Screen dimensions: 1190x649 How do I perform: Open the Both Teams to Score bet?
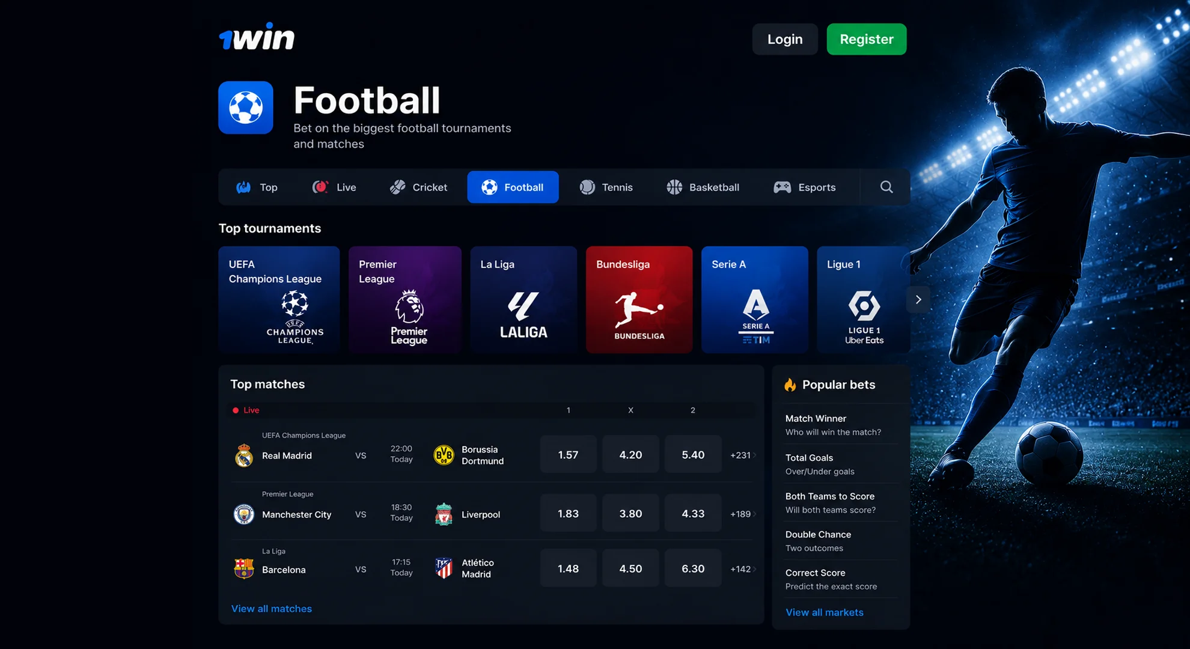tap(841, 502)
